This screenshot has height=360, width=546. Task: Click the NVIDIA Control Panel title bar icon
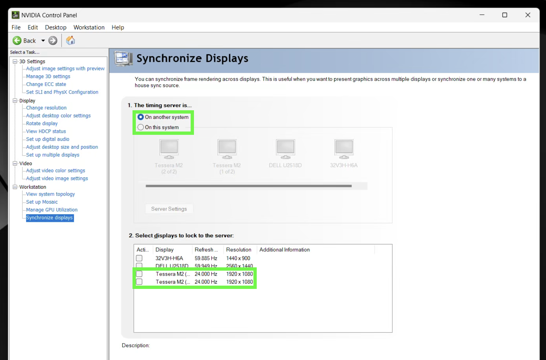pyautogui.click(x=15, y=15)
